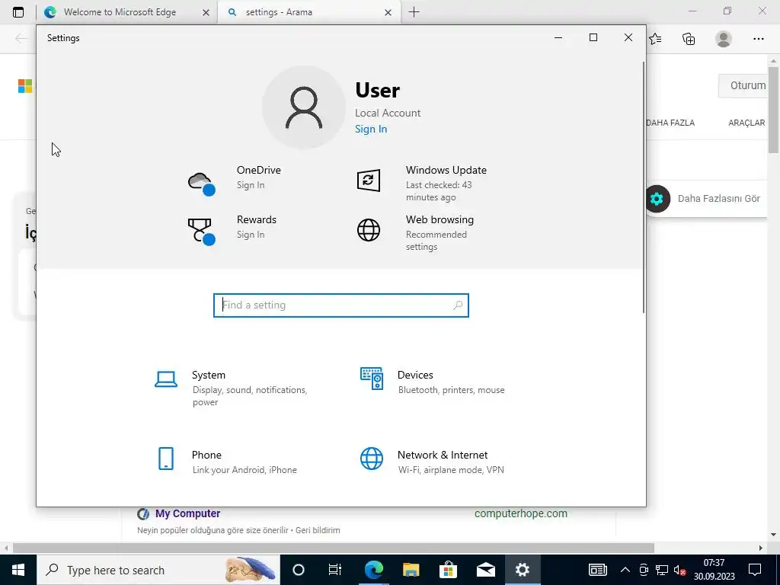This screenshot has width=780, height=585.
Task: Click the Settings gear on the taskbar
Action: (523, 570)
